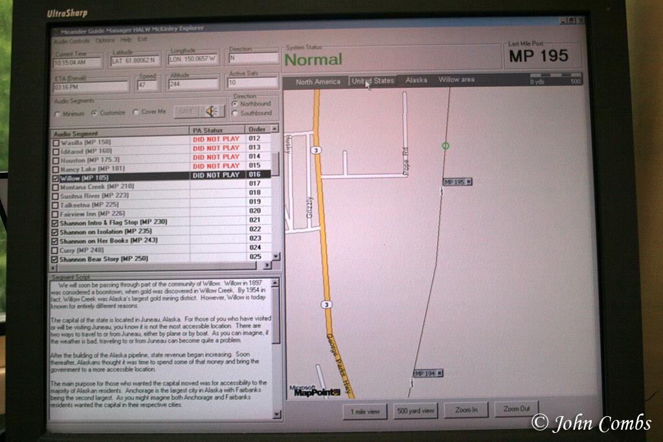
Task: Switch map to Willow area level
Action: coord(456,80)
